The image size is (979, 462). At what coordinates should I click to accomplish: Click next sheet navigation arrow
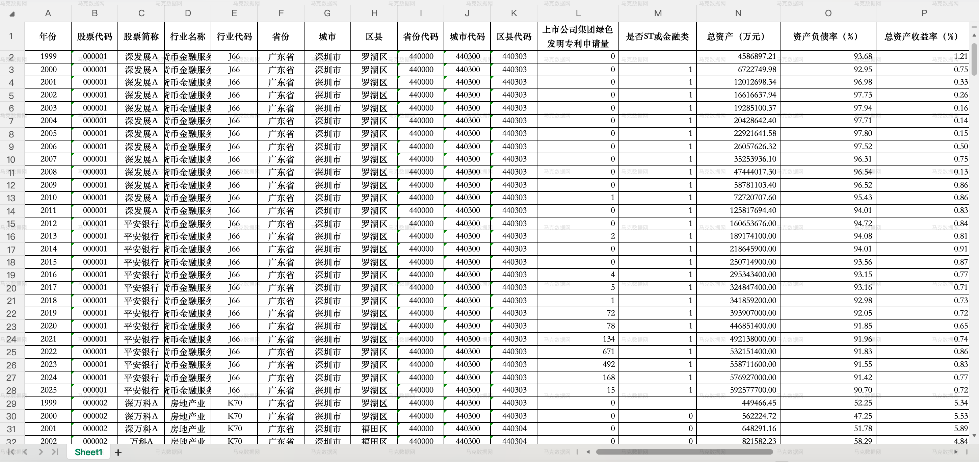[41, 452]
